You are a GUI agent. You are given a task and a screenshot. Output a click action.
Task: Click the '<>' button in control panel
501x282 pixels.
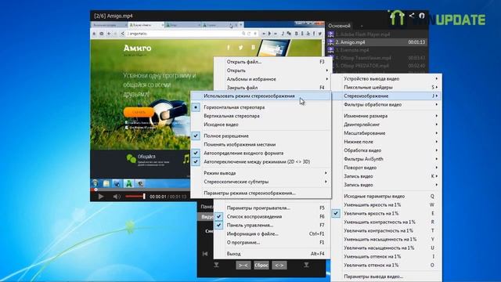(279, 265)
